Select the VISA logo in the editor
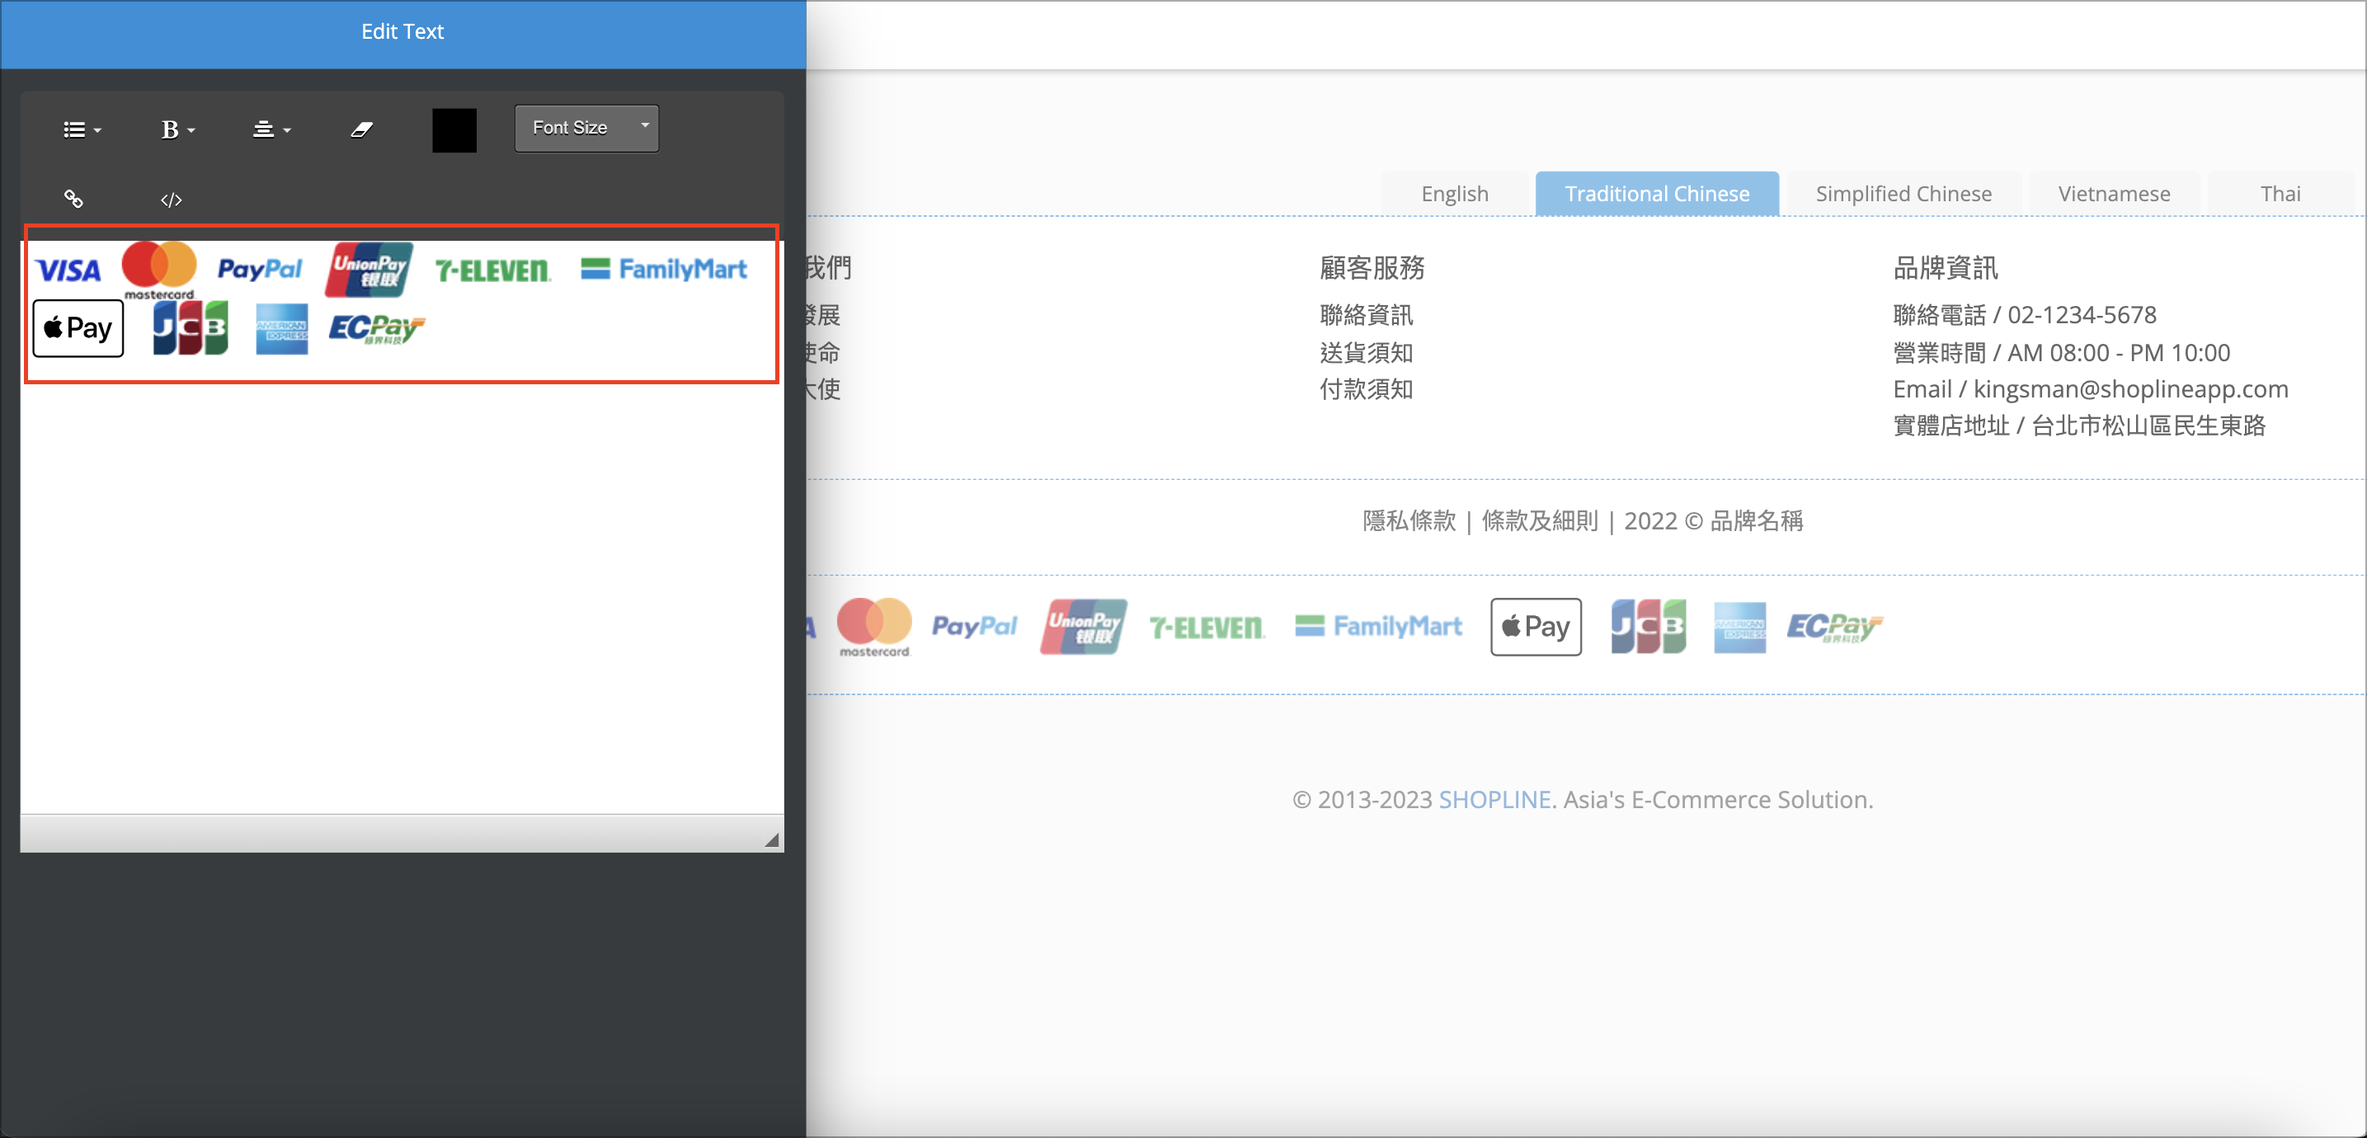Viewport: 2367px width, 1138px height. [x=68, y=270]
